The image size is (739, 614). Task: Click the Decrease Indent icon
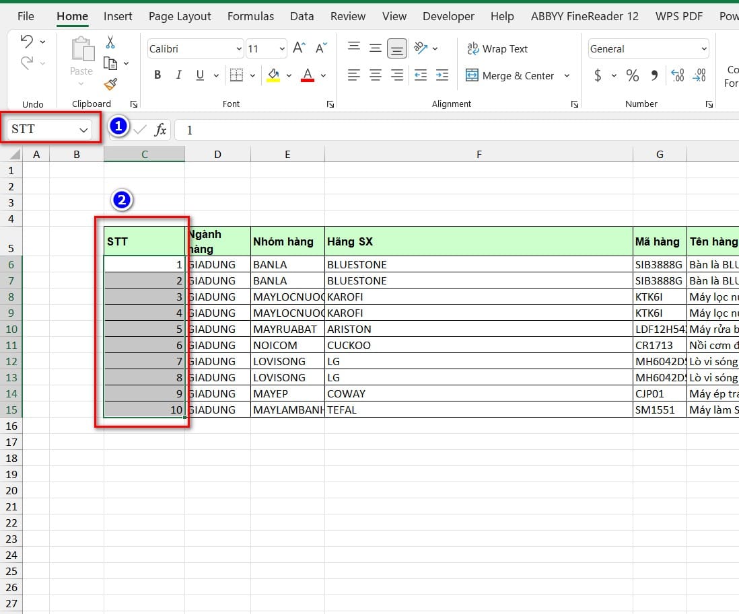point(421,75)
